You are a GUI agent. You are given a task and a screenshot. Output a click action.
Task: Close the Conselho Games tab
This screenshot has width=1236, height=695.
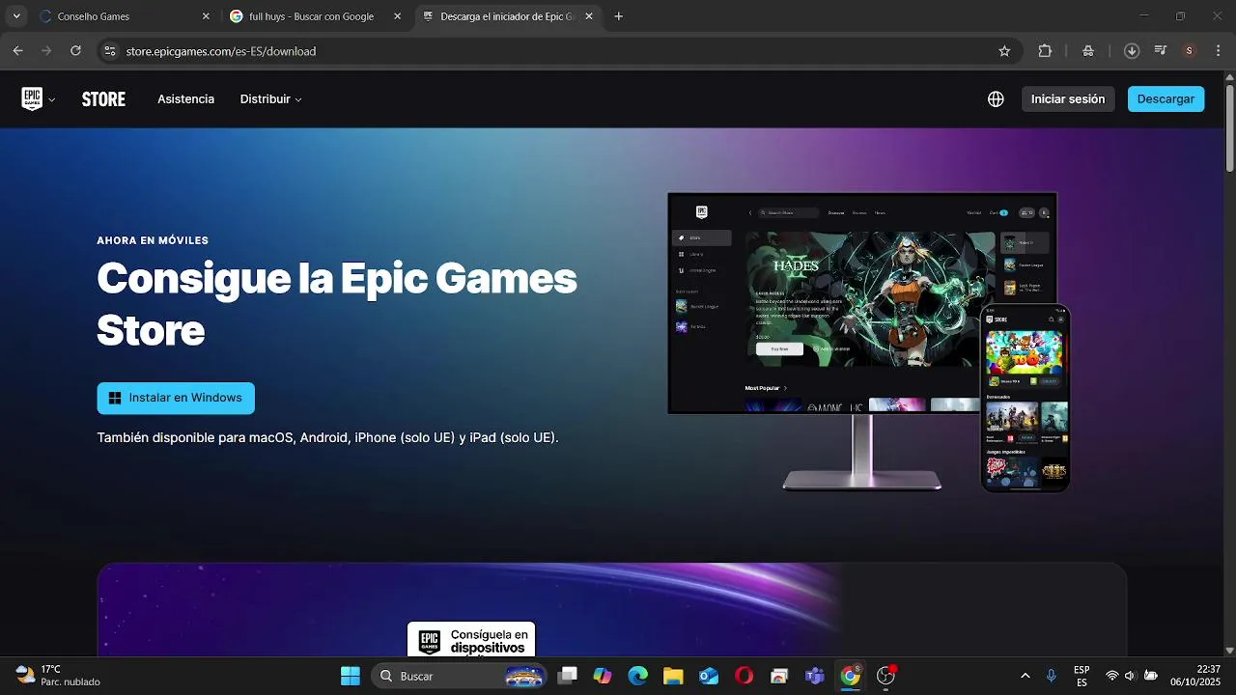tap(206, 16)
